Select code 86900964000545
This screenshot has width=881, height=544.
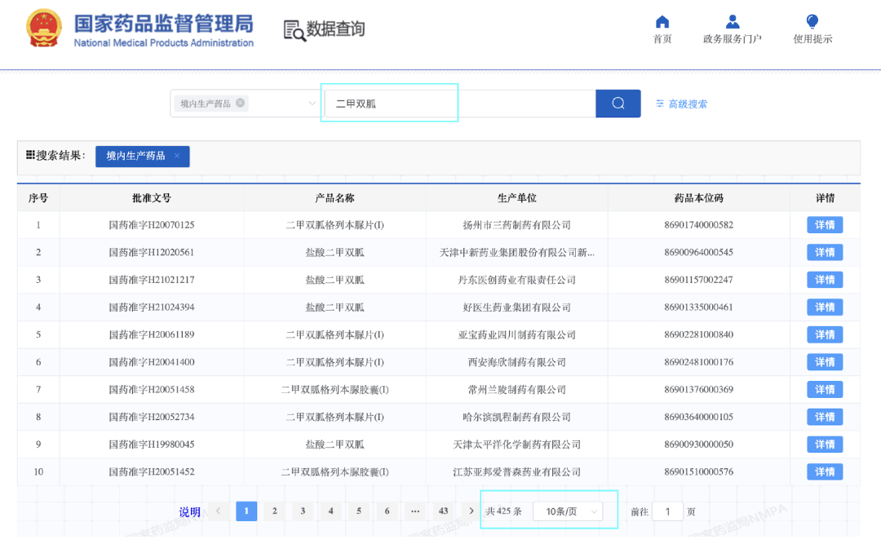pos(698,252)
